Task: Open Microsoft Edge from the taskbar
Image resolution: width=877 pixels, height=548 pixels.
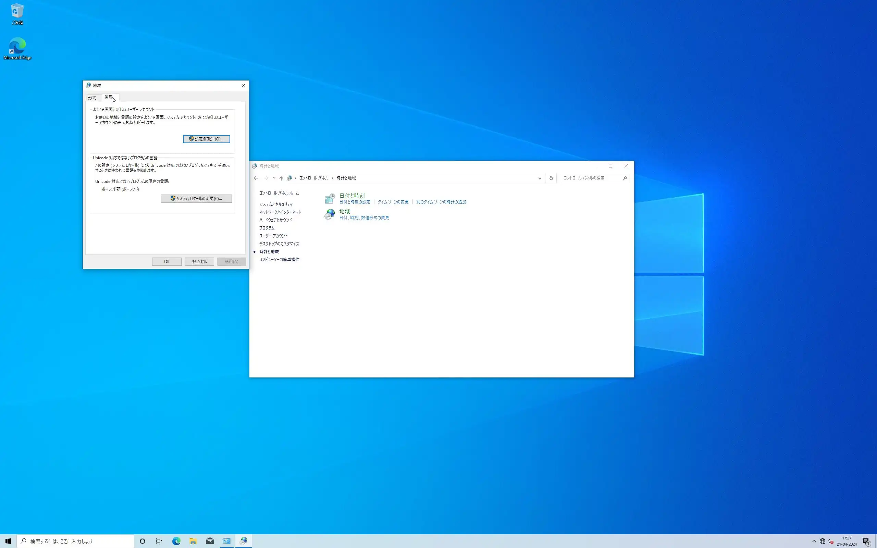Action: coord(176,541)
